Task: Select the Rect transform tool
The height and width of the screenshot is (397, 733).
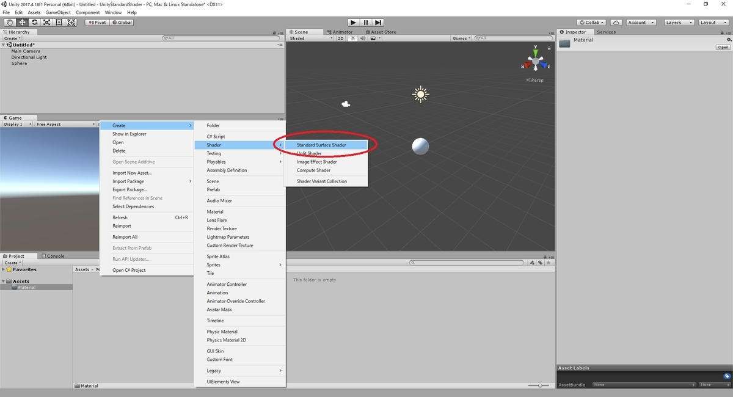Action: pyautogui.click(x=59, y=23)
